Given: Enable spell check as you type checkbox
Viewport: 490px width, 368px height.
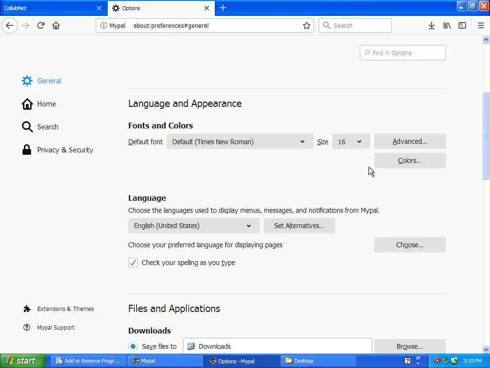Looking at the screenshot, I should [133, 263].
